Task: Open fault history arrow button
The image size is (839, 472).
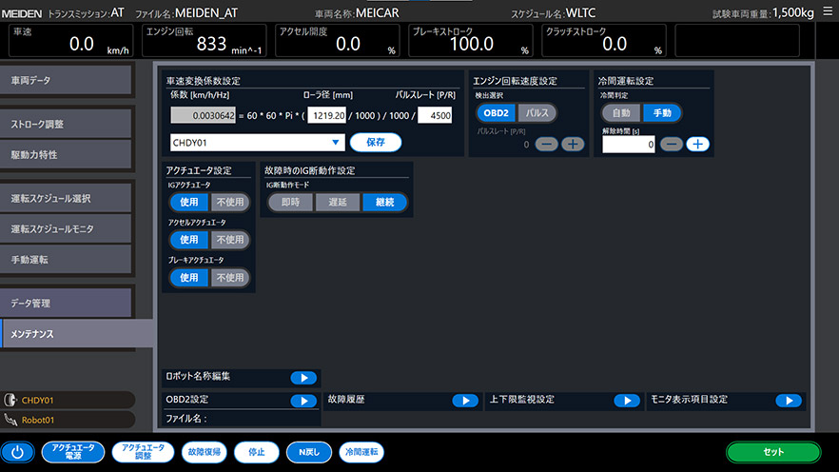Action: pos(465,401)
